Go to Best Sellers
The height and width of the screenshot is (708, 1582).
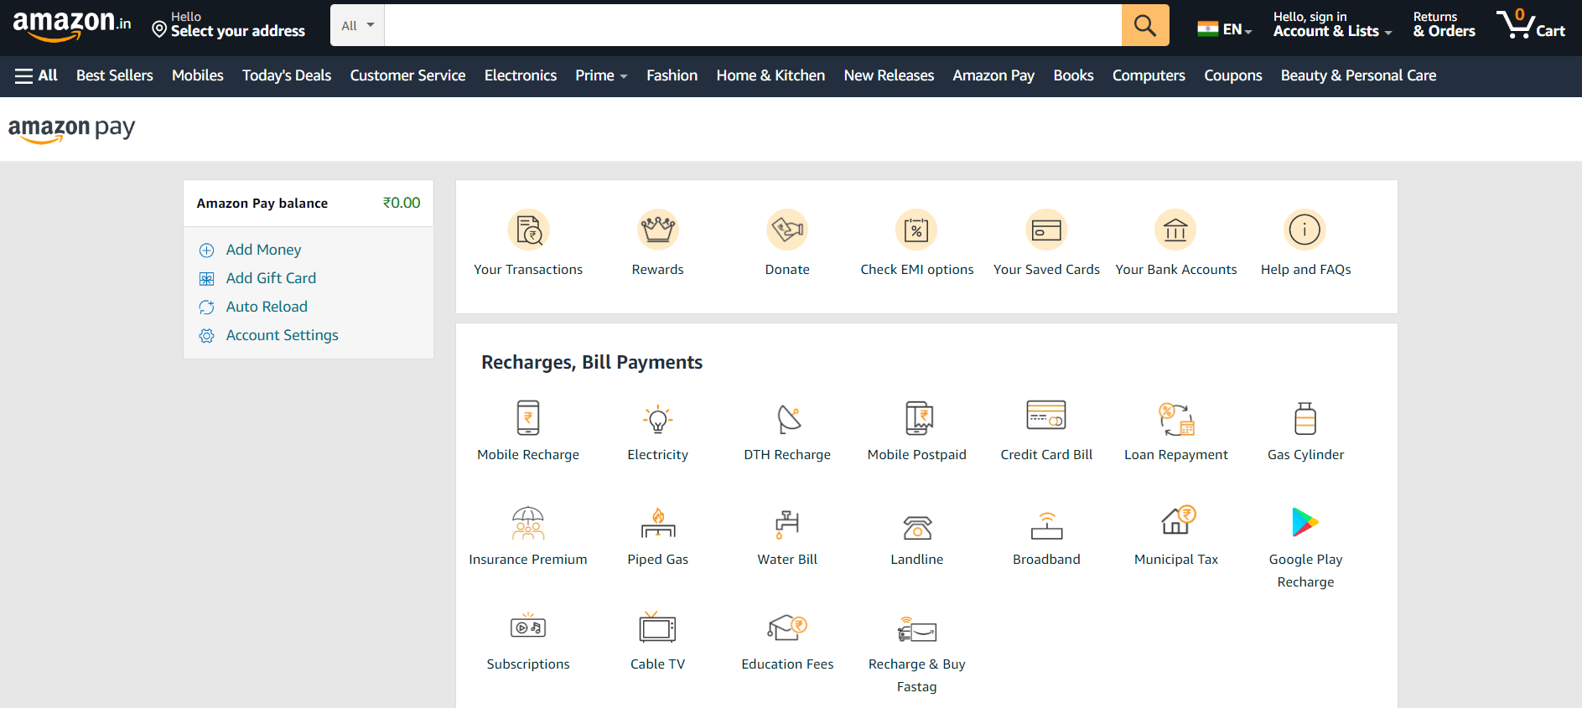(x=115, y=75)
